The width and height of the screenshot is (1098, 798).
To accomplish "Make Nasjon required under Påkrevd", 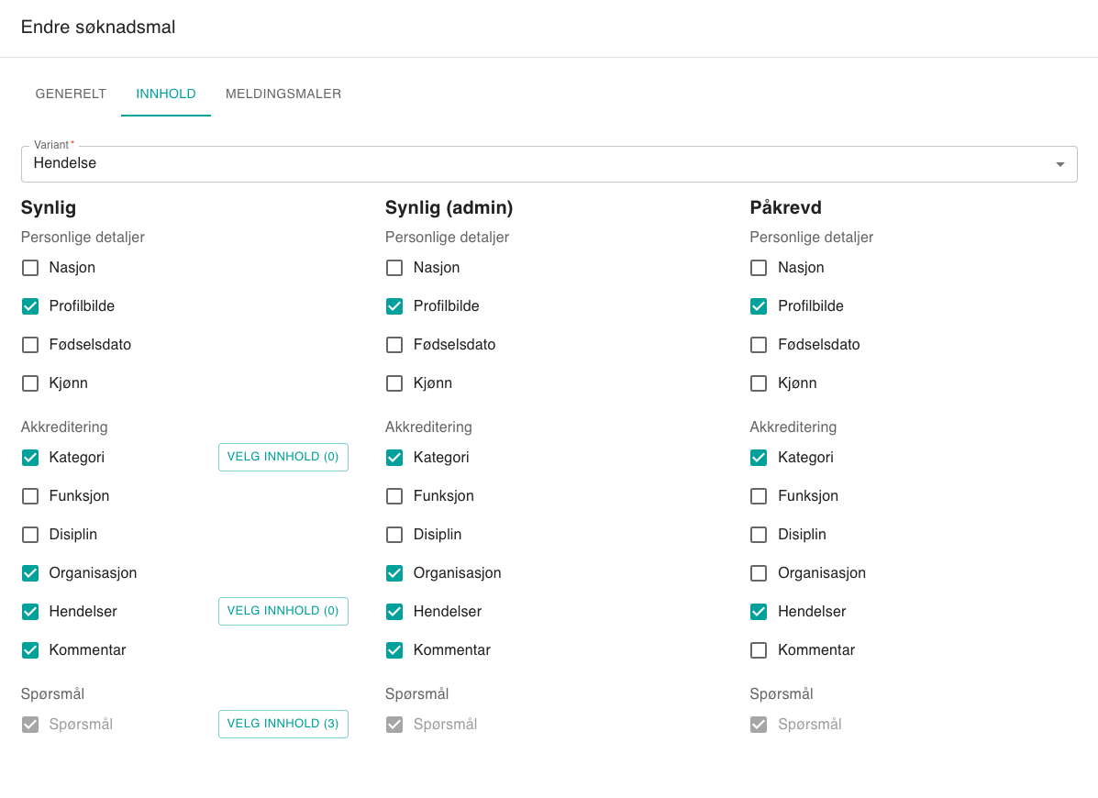I will 759,268.
